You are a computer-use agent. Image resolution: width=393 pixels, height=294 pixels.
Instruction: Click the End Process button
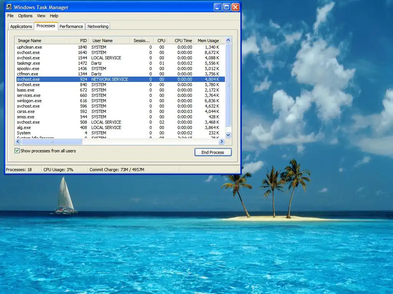tap(213, 152)
